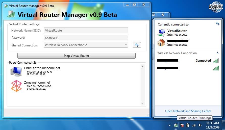The width and height of the screenshot is (225, 130).
Task: Show hidden tray icons arrow
Action: (170, 125)
